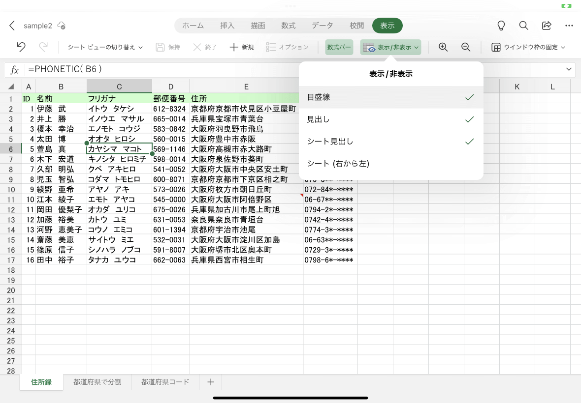Click the formula input =PHONETIC( B6 )

[65, 69]
